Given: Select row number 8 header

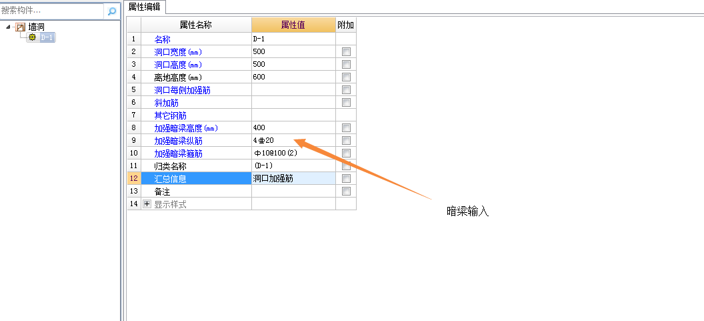Looking at the screenshot, I should (134, 127).
